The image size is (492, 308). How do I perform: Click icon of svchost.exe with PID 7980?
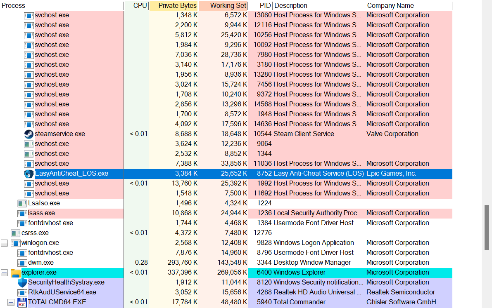click(29, 55)
